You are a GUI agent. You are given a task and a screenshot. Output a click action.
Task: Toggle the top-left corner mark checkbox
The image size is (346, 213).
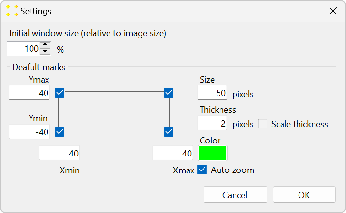click(x=60, y=93)
